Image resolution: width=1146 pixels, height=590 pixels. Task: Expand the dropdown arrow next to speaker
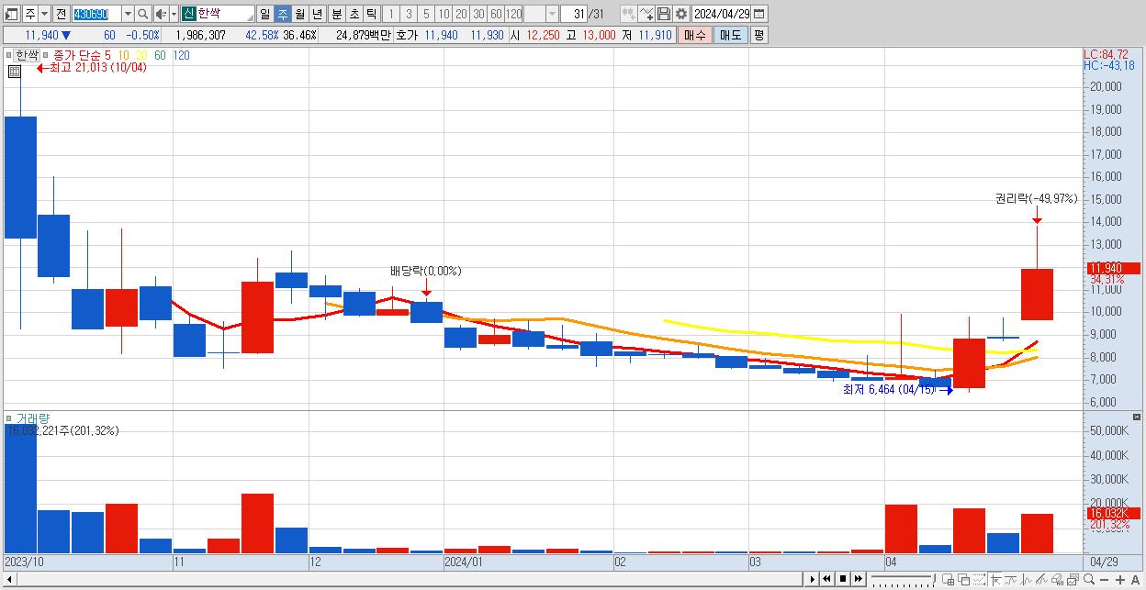[x=174, y=14]
